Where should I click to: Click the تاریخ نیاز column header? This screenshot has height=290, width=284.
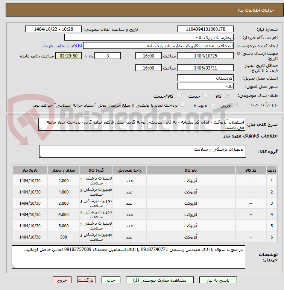(x=30, y=170)
